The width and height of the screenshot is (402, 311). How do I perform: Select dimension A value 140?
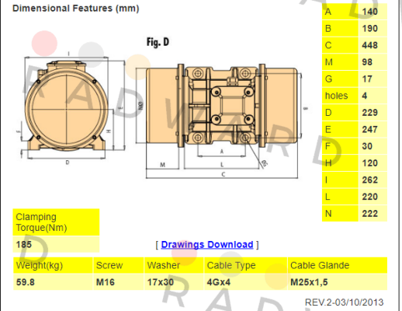[370, 12]
